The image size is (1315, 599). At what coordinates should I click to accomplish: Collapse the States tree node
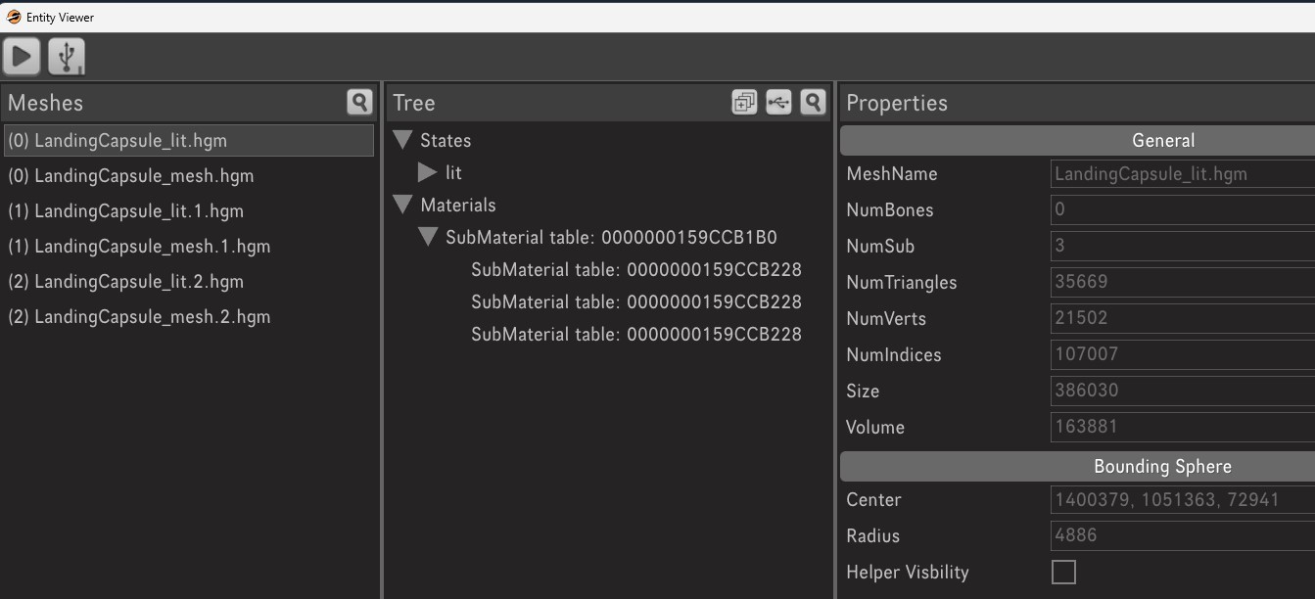(x=402, y=140)
